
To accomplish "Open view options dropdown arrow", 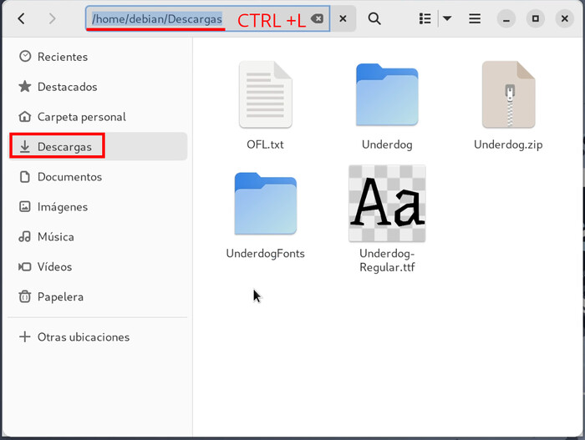I will tap(447, 18).
